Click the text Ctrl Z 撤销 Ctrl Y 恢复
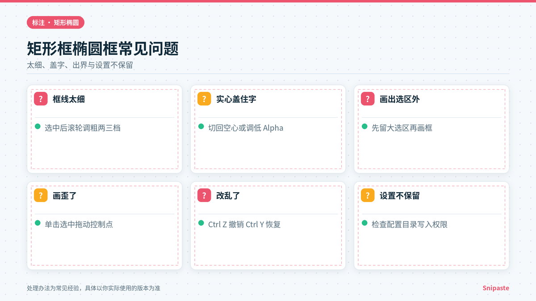Screen dimensions: 536x301 point(244,224)
